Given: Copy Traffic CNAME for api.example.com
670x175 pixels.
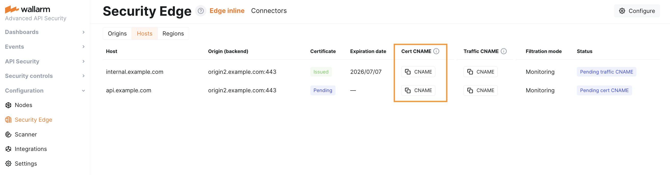Looking at the screenshot, I should point(480,91).
